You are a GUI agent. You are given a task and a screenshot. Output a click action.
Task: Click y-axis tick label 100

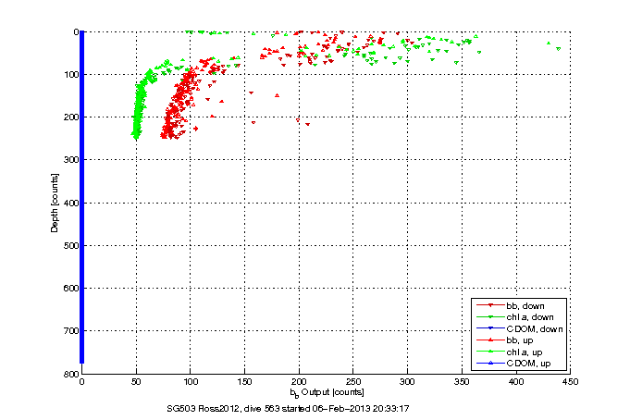[x=71, y=74]
